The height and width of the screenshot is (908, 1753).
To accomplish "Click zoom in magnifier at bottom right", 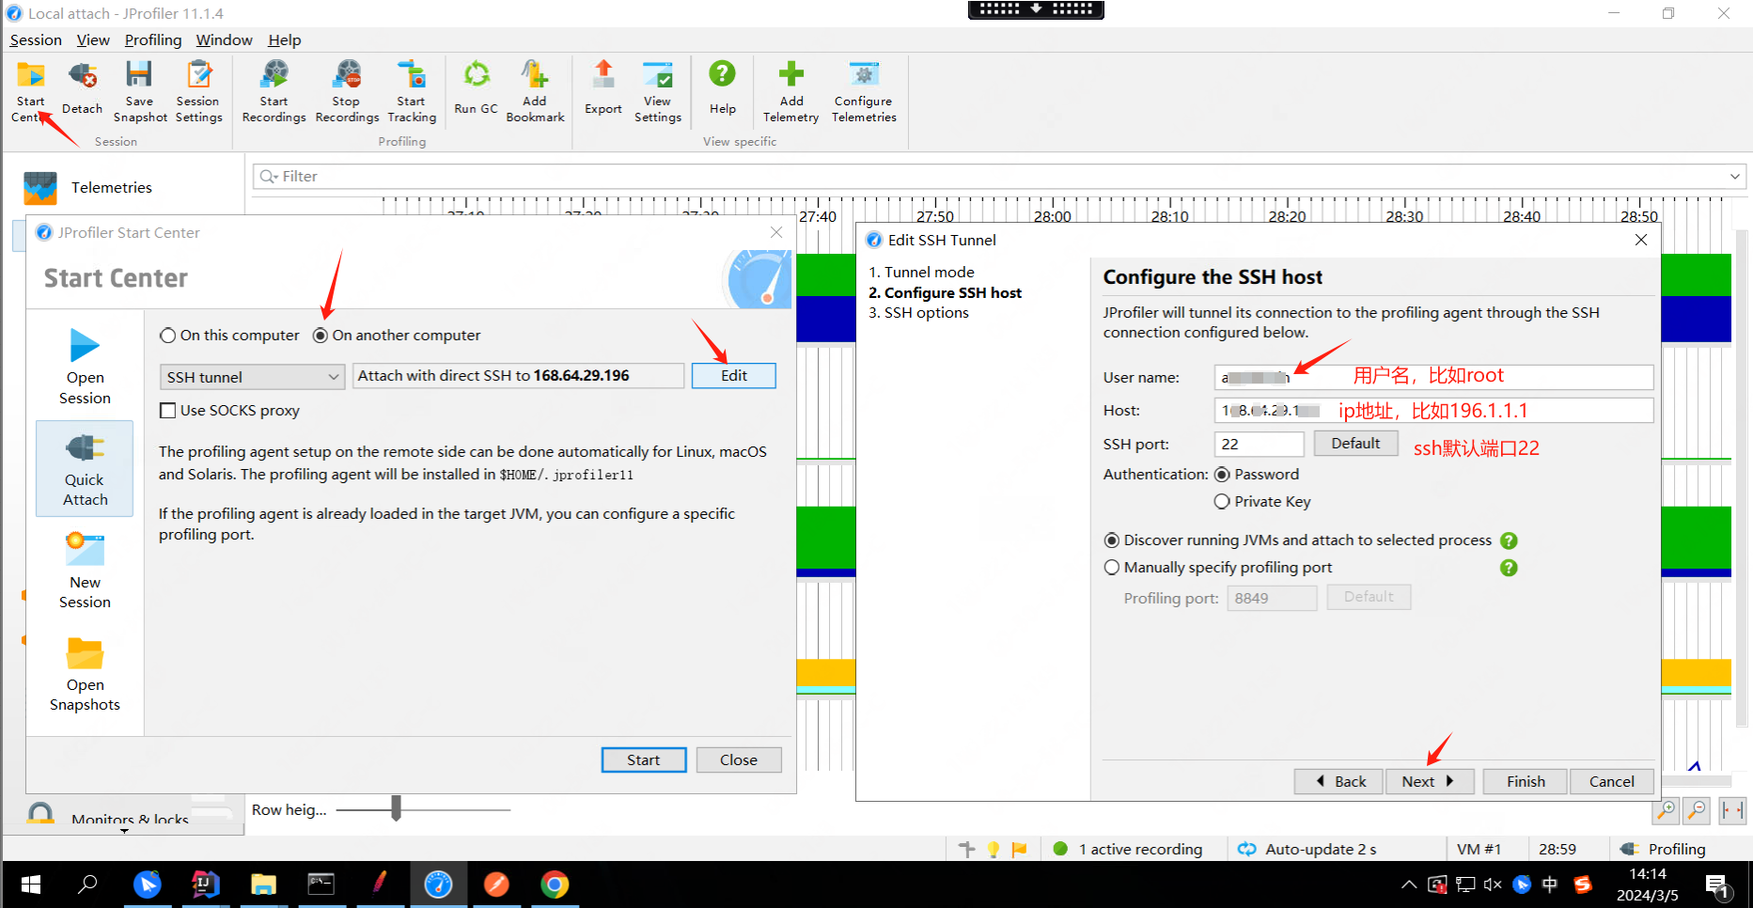I will 1665,809.
